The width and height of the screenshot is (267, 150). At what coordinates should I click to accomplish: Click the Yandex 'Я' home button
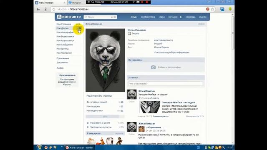pyautogui.click(x=45, y=9)
